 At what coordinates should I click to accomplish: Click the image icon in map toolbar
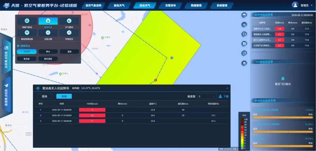(x=244, y=53)
